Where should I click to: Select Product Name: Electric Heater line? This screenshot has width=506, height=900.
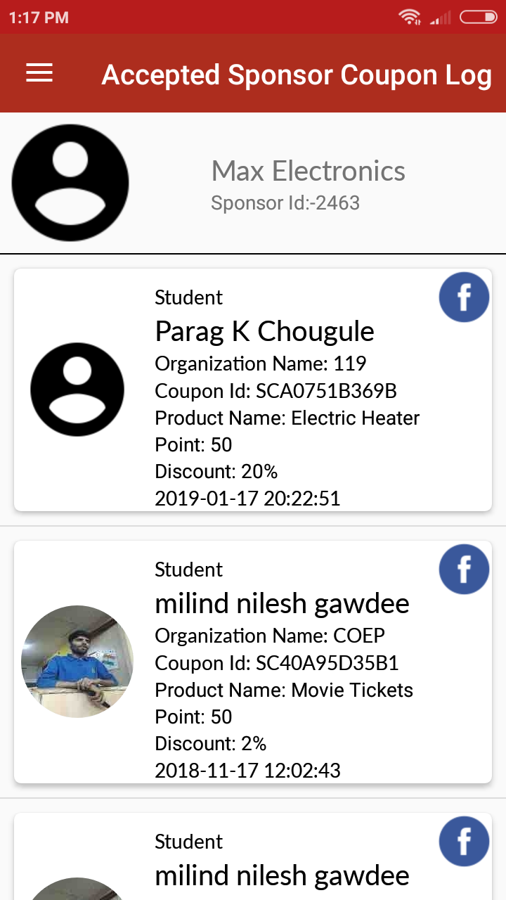(287, 418)
